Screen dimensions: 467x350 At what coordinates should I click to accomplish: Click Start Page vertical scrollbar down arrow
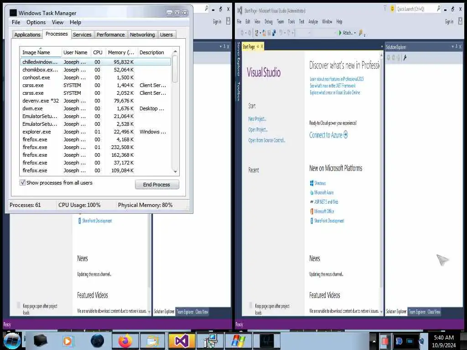381,312
